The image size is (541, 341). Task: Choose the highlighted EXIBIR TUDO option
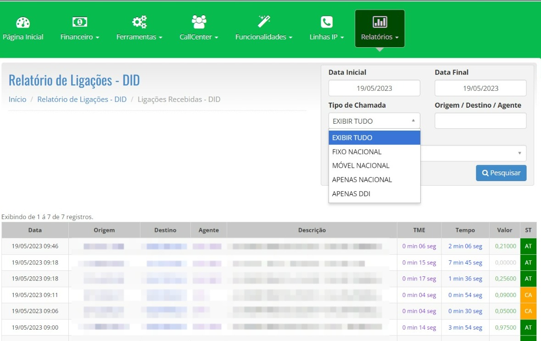(352, 137)
